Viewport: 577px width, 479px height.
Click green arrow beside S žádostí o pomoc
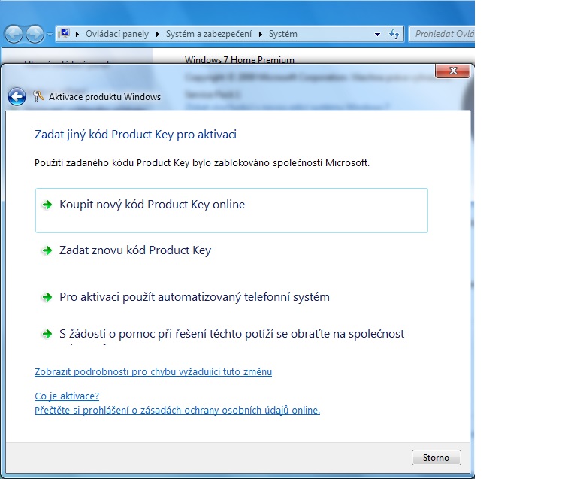(x=47, y=334)
